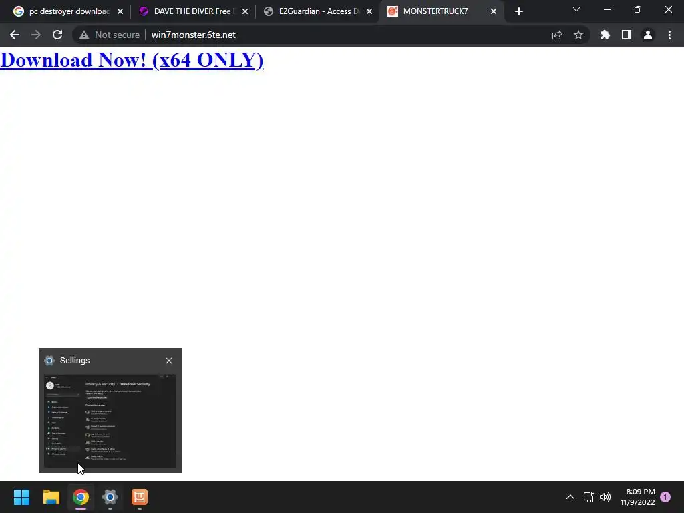684x513 pixels.
Task: Close the Settings preview popup
Action: coord(169,361)
